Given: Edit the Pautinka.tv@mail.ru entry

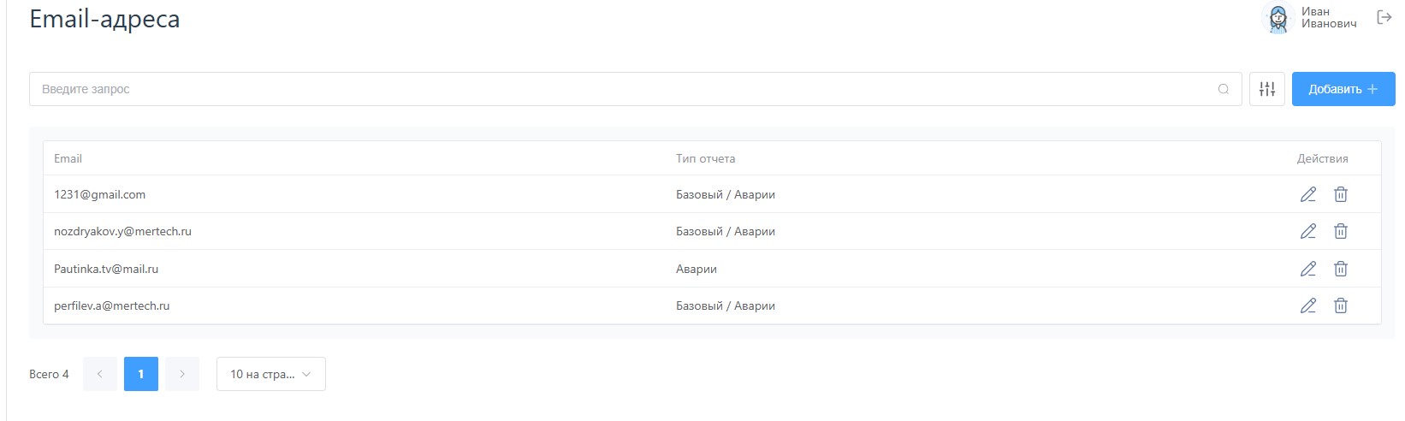Looking at the screenshot, I should click(1307, 270).
